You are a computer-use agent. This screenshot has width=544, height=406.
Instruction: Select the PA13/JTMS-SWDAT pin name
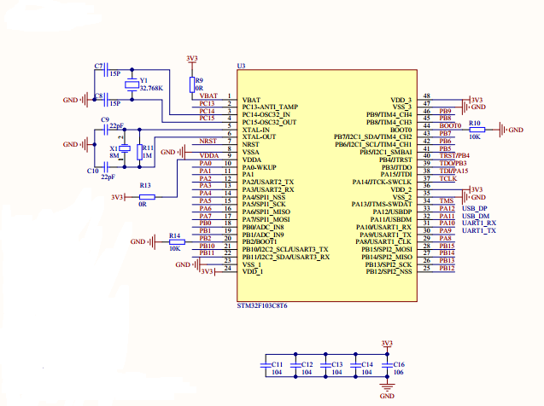pos(382,205)
